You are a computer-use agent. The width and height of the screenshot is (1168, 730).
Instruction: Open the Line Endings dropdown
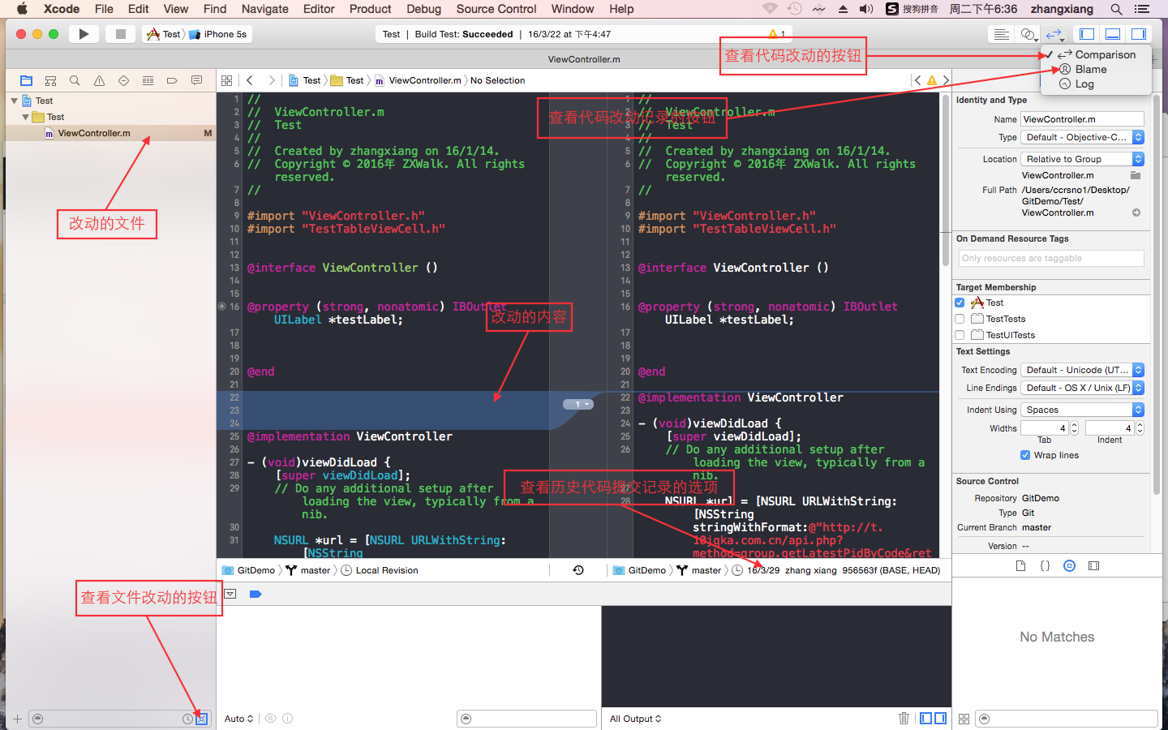coord(1082,388)
